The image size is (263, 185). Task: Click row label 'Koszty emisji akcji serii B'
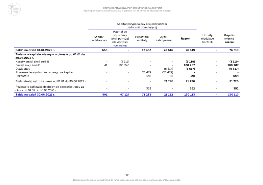32,62
